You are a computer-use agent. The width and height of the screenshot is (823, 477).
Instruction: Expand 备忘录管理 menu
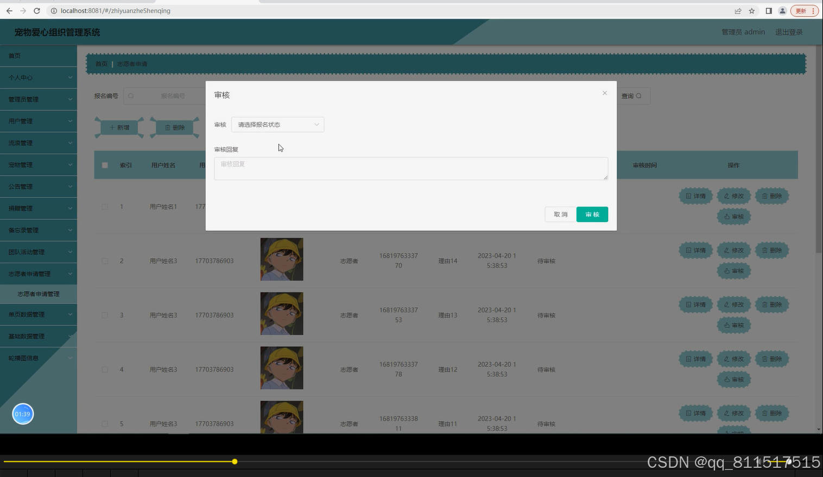tap(38, 230)
